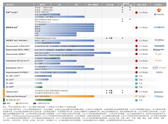Click the orange infectious disease legend swatch

(x=17, y=103)
